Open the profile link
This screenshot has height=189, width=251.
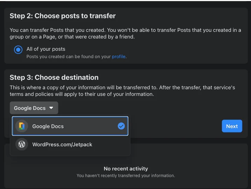click(118, 57)
